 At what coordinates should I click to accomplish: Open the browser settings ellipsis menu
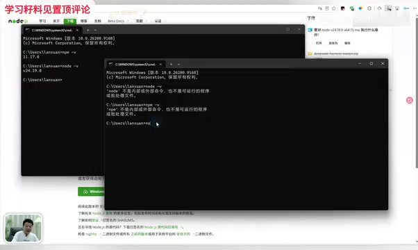(415, 8)
